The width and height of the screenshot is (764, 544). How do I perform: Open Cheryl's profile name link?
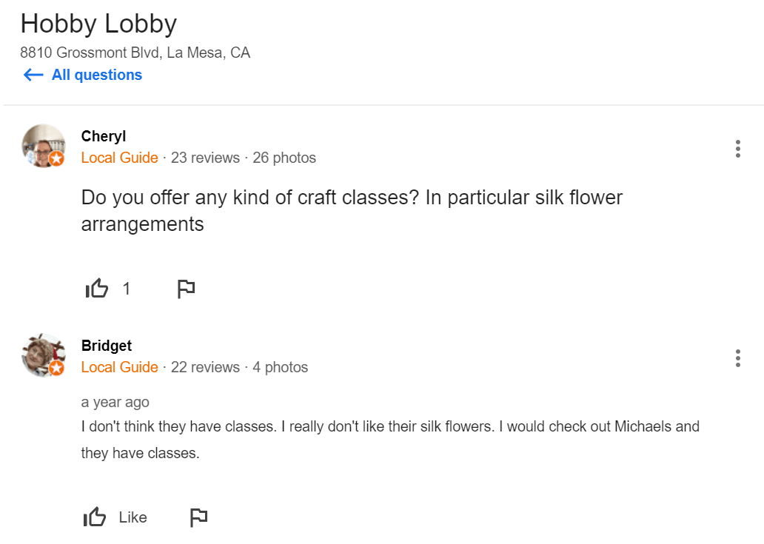[104, 136]
